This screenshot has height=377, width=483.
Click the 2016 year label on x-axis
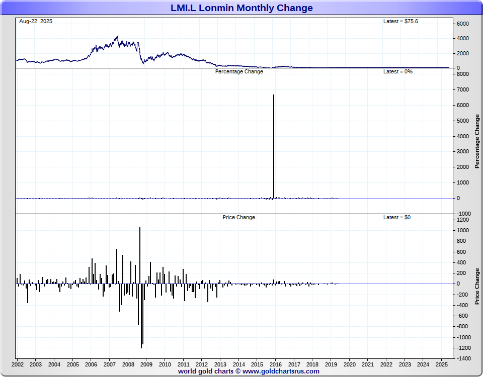[x=275, y=364]
